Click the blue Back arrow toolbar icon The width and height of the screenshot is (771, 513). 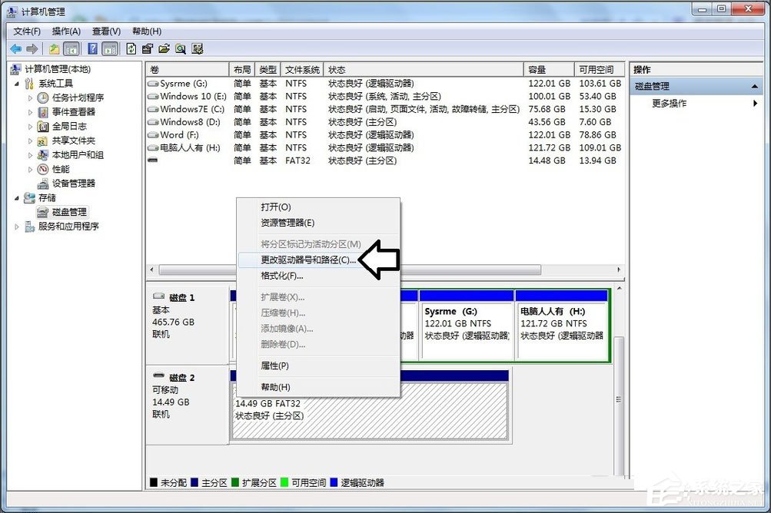pyautogui.click(x=15, y=48)
